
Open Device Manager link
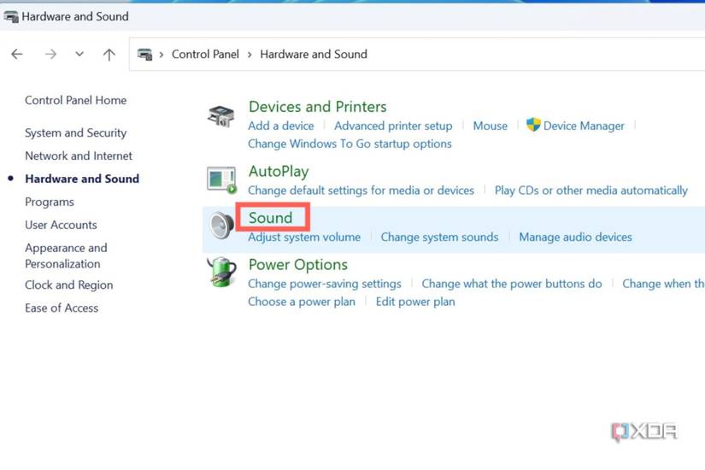coord(584,126)
